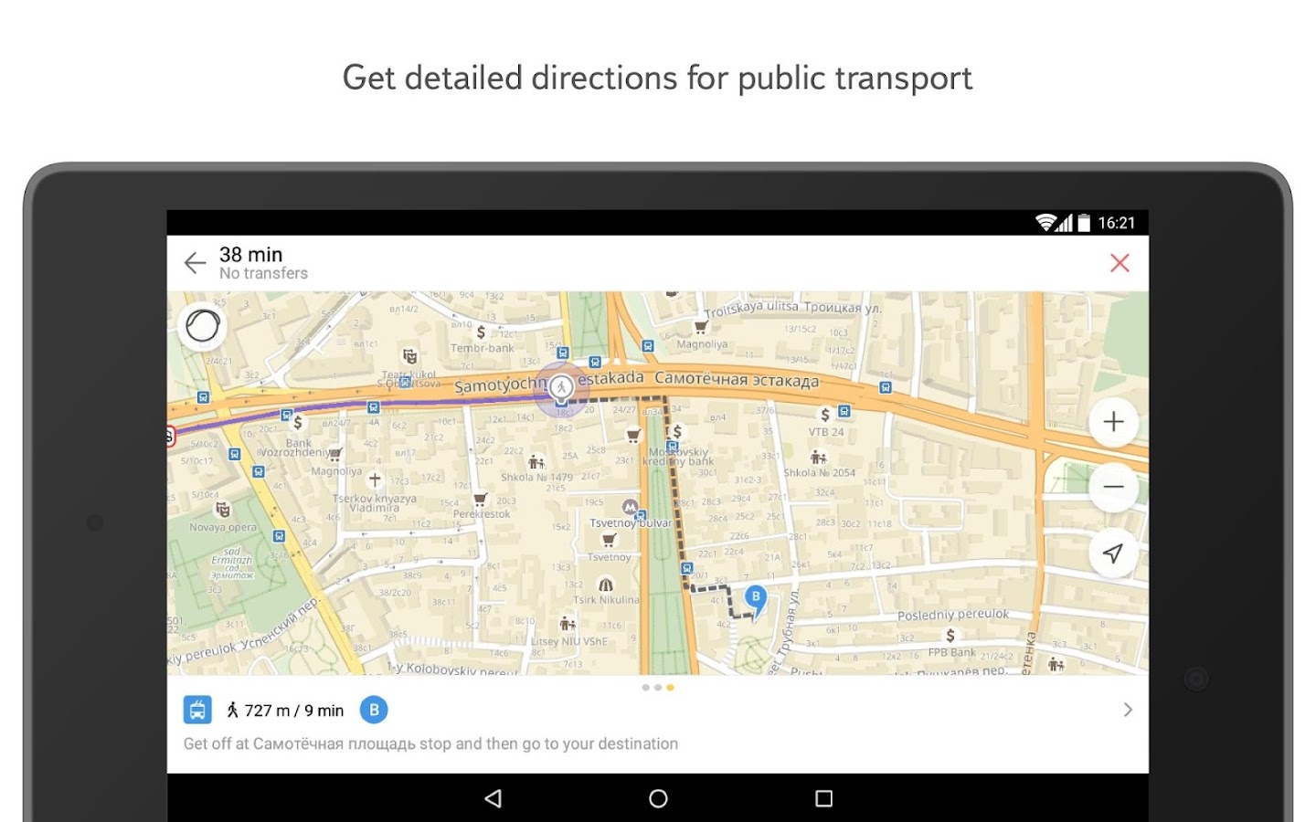
Task: Tap the compass icon on the map
Action: [203, 326]
